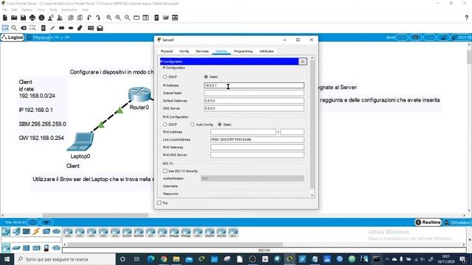The height and width of the screenshot is (265, 472).
Task: Click the IPv6 Gateway field
Action: [257, 147]
